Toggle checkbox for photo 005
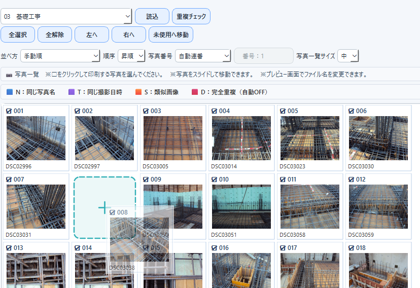This screenshot has width=420, height=288. click(283, 111)
